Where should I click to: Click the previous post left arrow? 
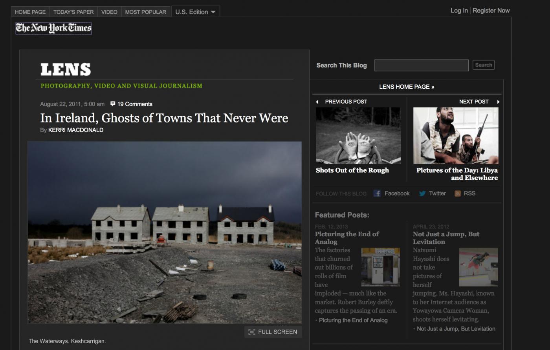click(317, 102)
